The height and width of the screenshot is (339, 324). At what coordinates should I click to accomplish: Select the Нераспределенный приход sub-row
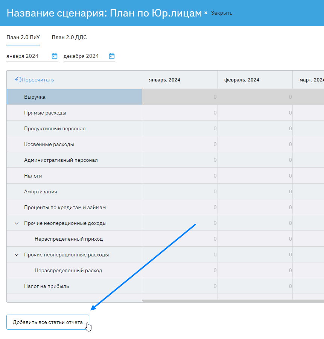click(x=68, y=239)
